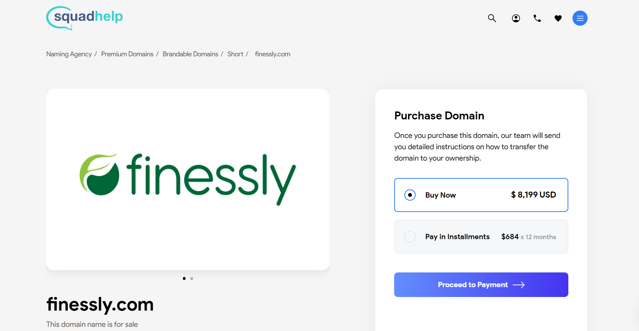Open the user account icon
Viewport: 639px width, 331px height.
tap(516, 18)
